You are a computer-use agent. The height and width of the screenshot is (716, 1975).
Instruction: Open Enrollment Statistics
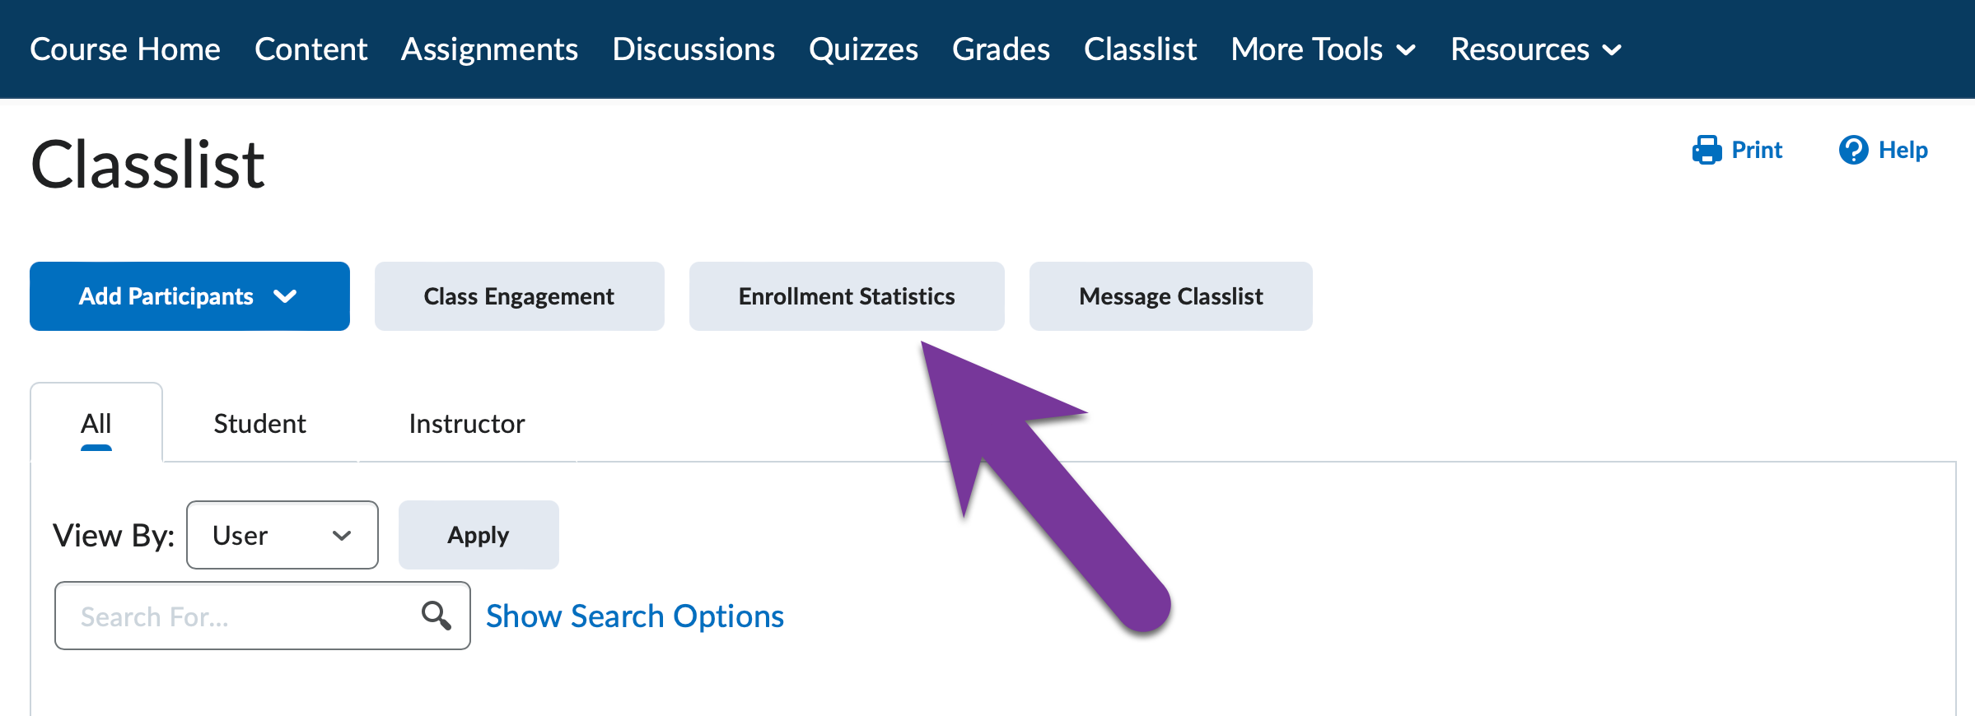[846, 295]
